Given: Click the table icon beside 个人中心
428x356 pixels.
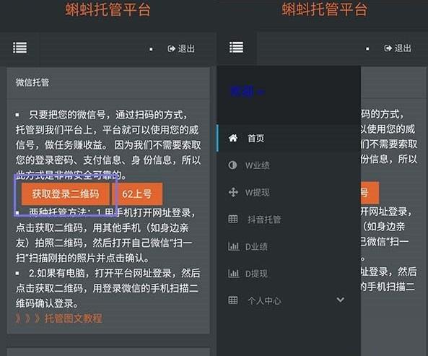Looking at the screenshot, I should click(x=233, y=300).
